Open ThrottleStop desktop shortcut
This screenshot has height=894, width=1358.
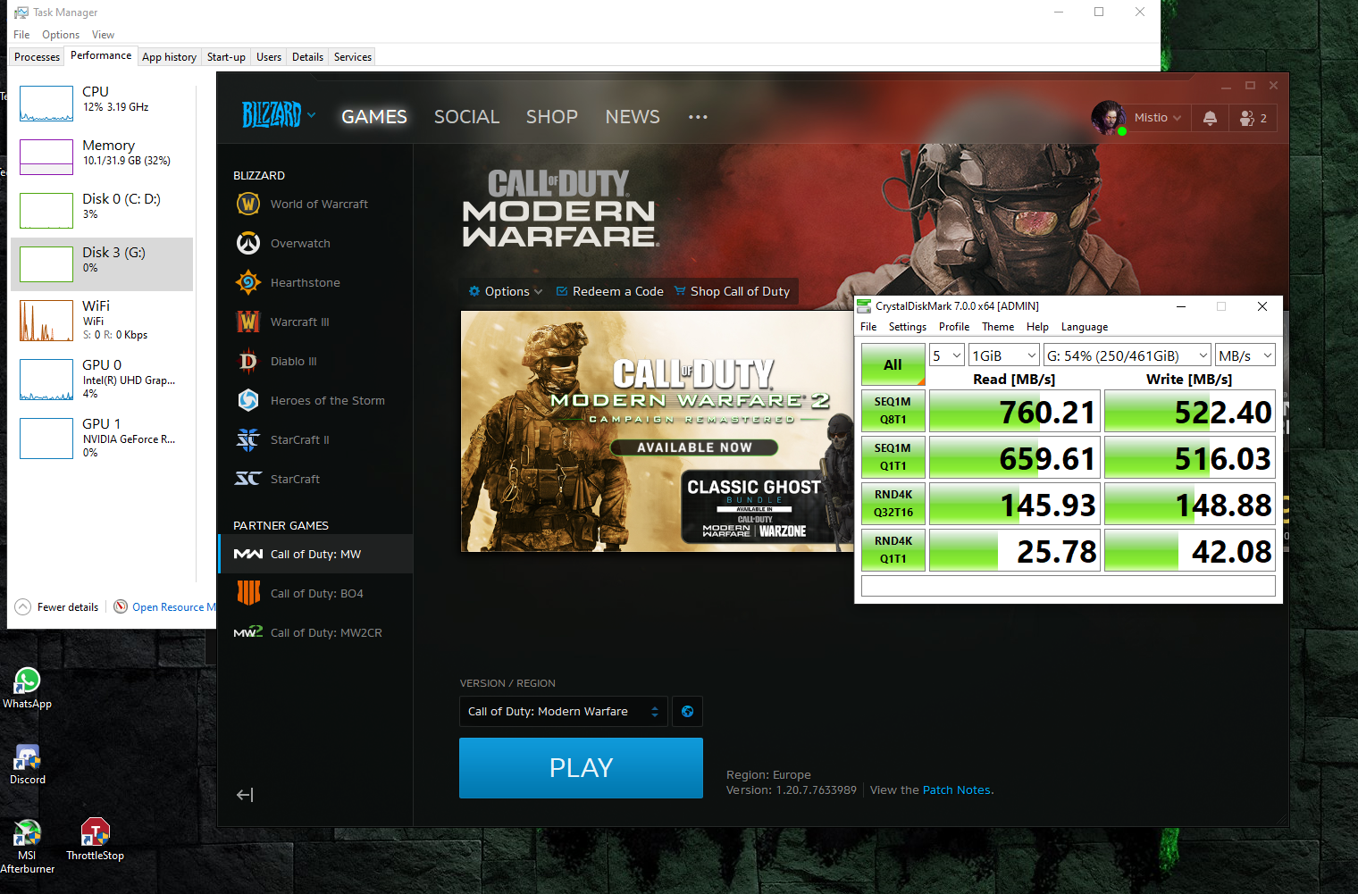[x=95, y=840]
